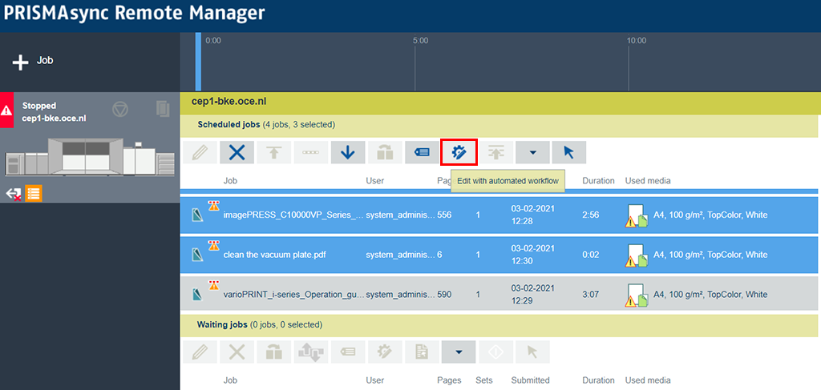The image size is (821, 390).
Task: Click the Duration column header in Scheduled jobs
Action: pos(598,181)
